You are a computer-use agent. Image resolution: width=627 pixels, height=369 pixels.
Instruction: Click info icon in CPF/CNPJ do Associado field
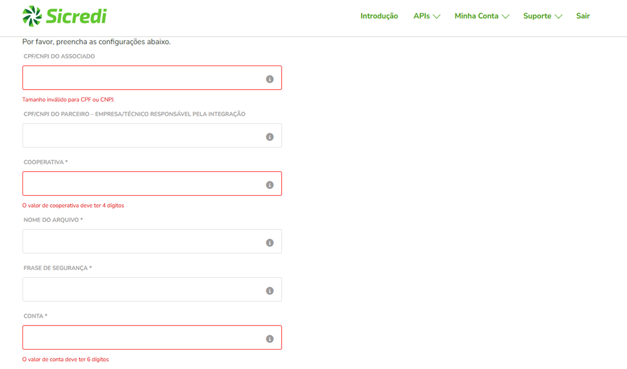(x=270, y=79)
